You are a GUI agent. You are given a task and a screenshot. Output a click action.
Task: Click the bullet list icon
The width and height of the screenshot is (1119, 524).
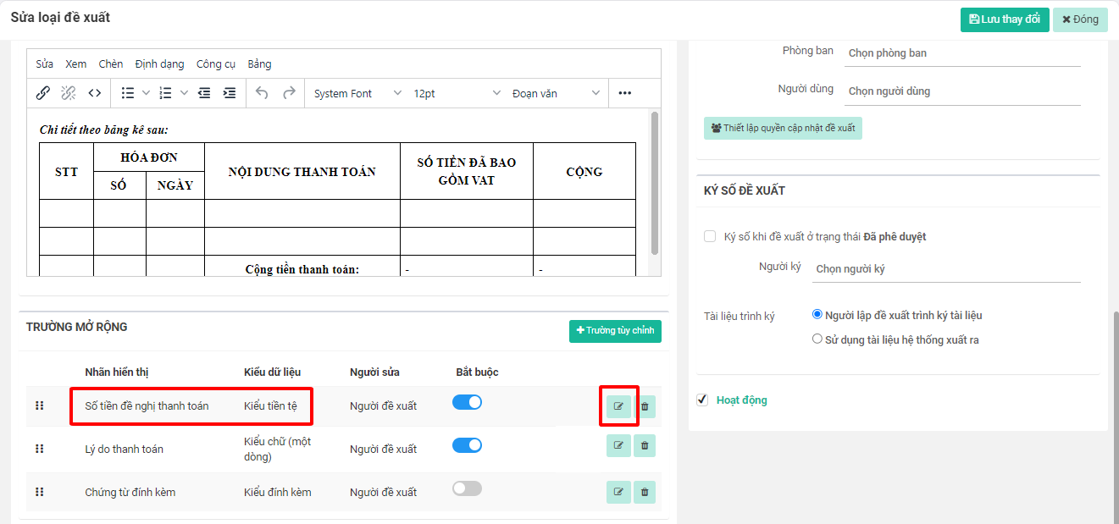128,93
